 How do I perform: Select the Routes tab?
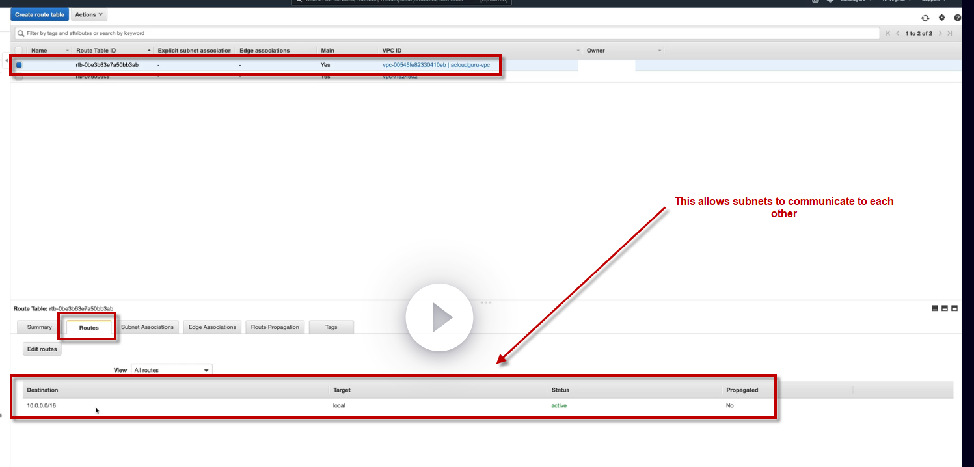89,327
